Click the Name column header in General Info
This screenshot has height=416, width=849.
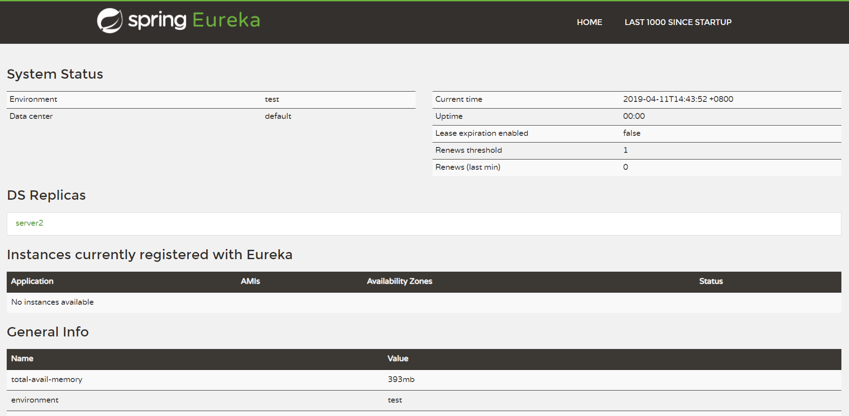point(22,358)
